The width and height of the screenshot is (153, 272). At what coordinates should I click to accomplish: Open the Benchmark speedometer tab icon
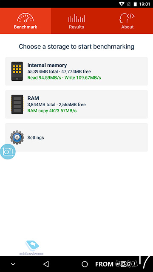25,17
